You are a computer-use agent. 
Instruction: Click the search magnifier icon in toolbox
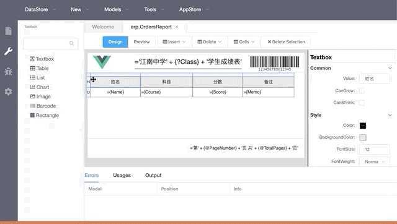[72, 43]
